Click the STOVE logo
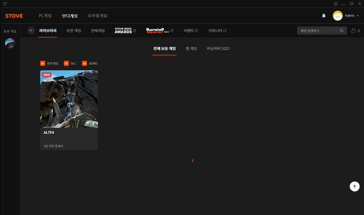This screenshot has height=215, width=364. [x=14, y=16]
